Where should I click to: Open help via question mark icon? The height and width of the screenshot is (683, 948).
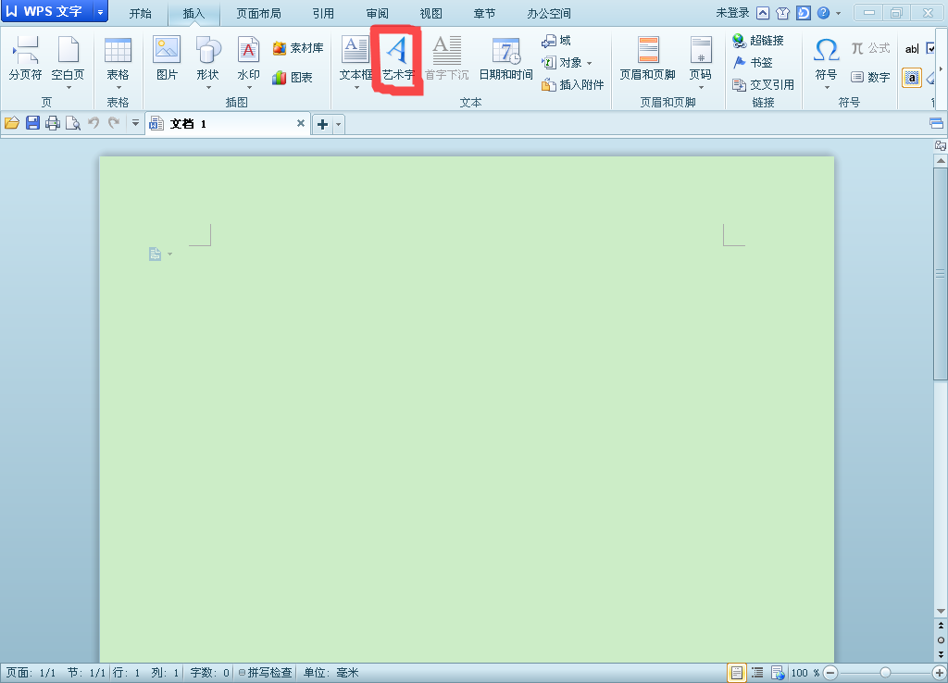[823, 13]
